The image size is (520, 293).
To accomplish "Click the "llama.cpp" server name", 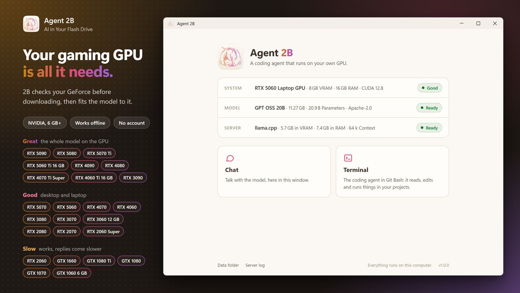I will click(x=266, y=128).
